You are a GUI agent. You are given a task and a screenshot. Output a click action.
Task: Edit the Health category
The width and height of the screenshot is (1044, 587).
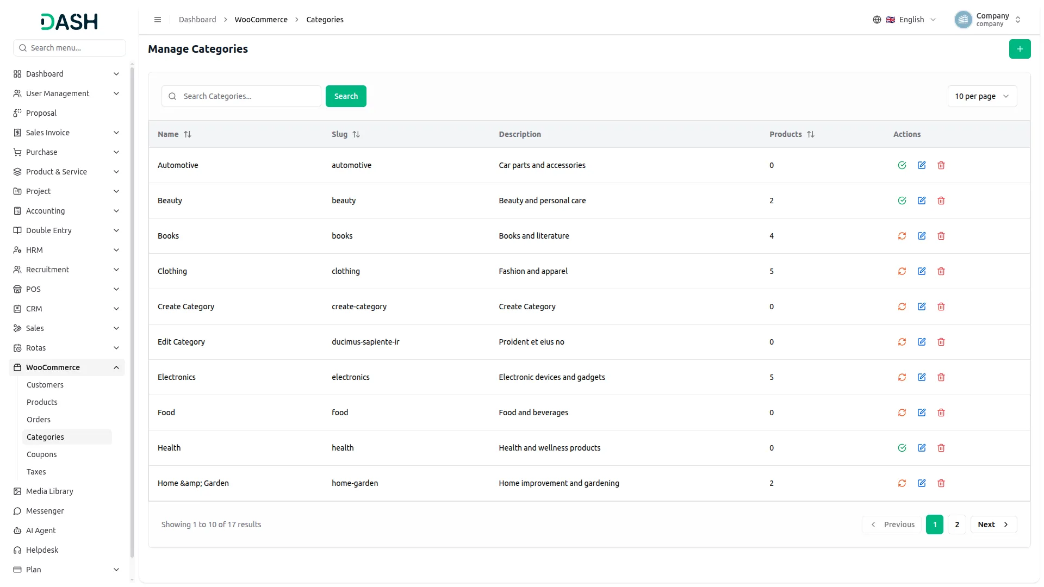click(922, 448)
